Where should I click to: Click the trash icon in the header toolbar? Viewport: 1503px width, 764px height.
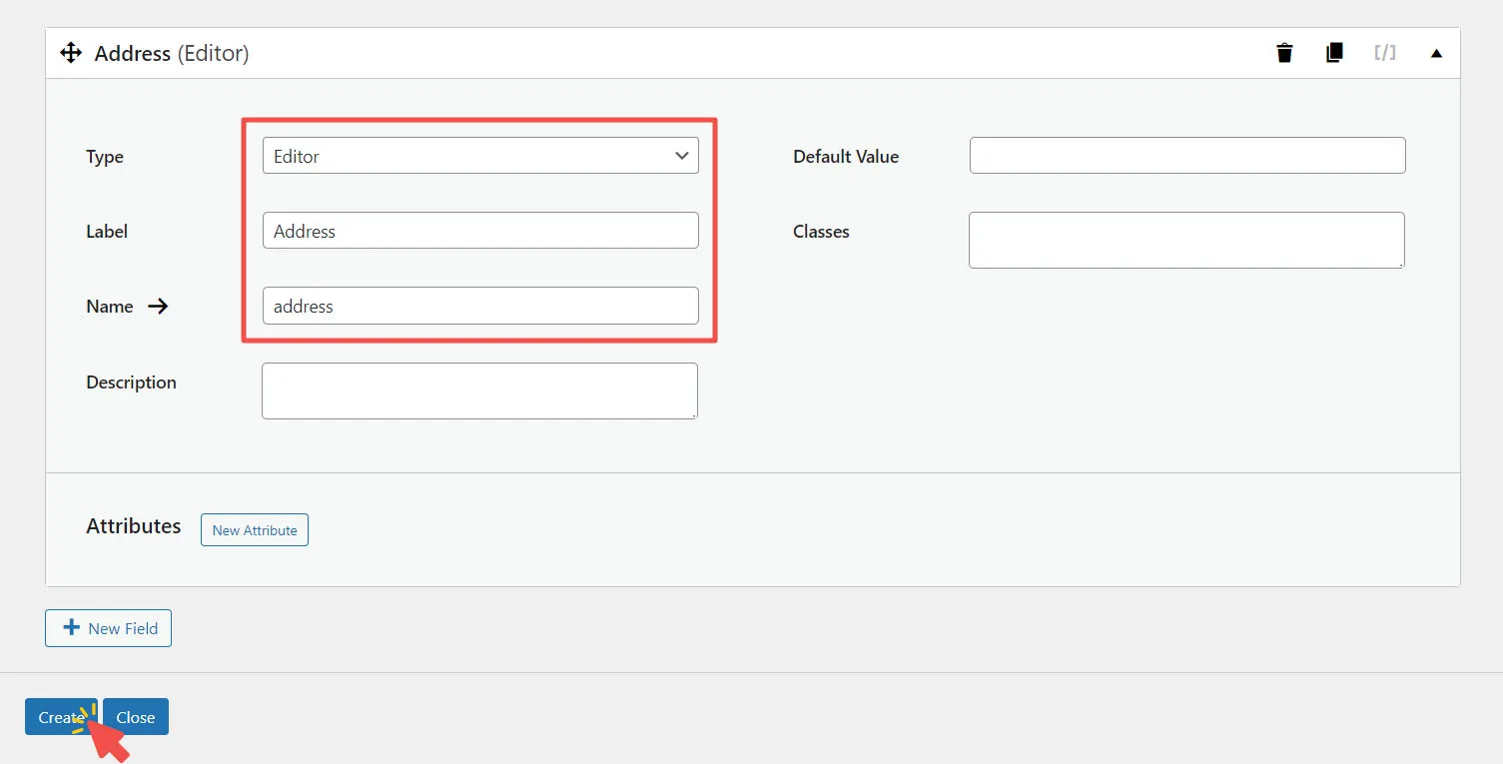point(1283,53)
